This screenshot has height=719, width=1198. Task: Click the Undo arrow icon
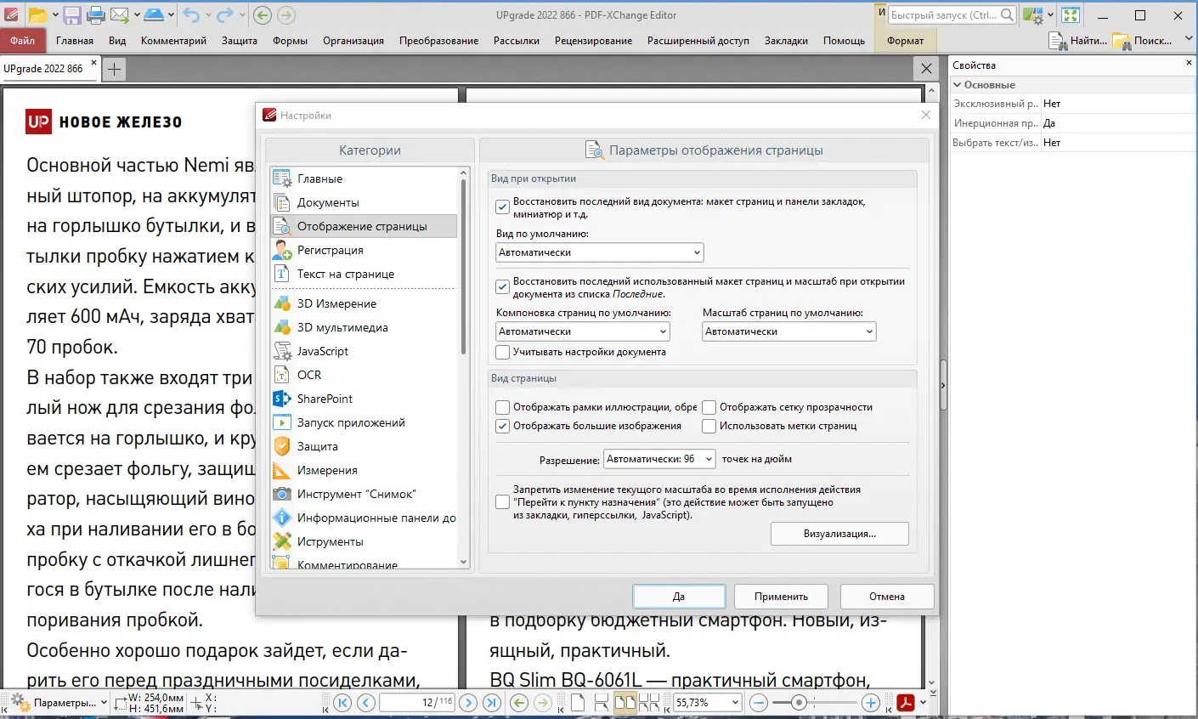point(190,14)
